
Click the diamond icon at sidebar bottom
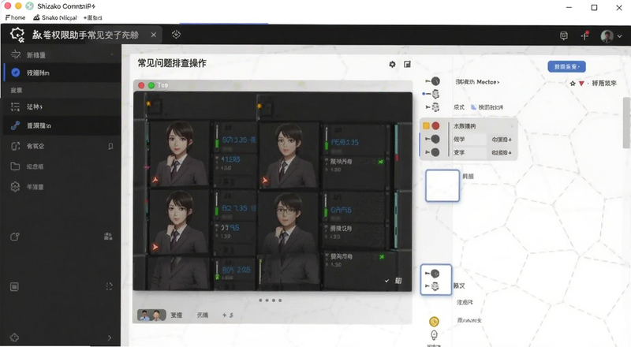(14, 338)
